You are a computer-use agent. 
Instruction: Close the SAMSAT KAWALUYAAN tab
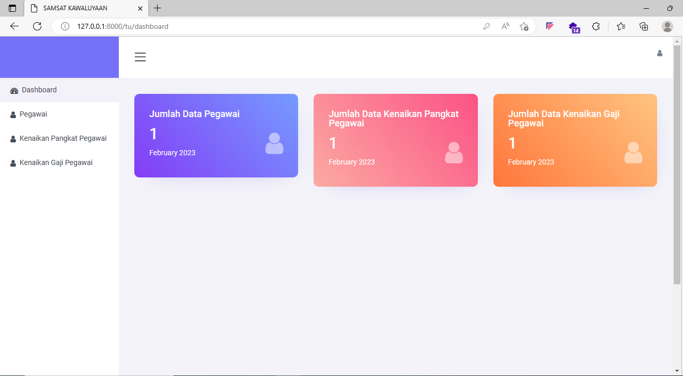[x=140, y=8]
